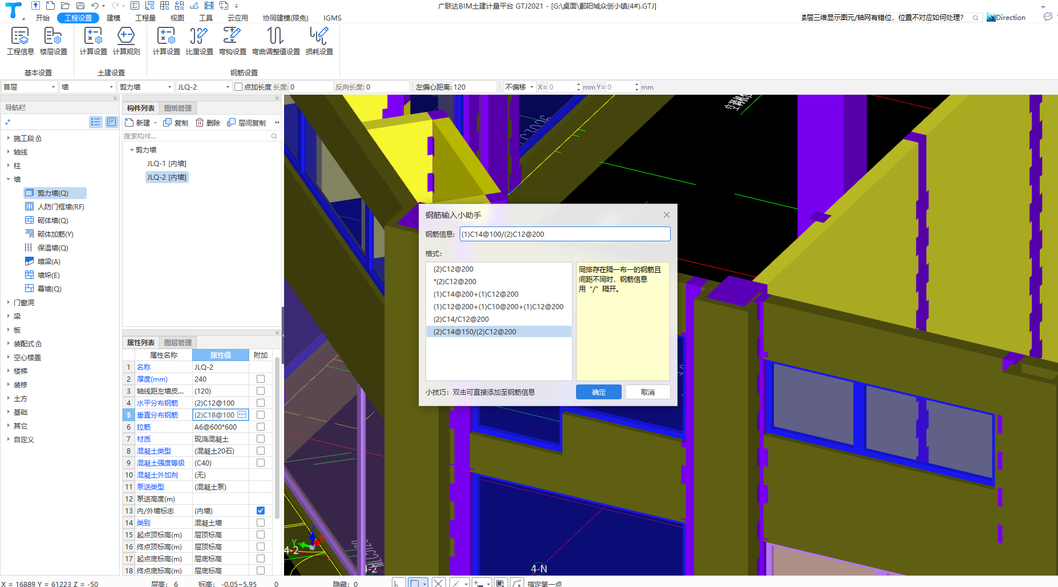Open 计算规则 calculation rules

[126, 41]
